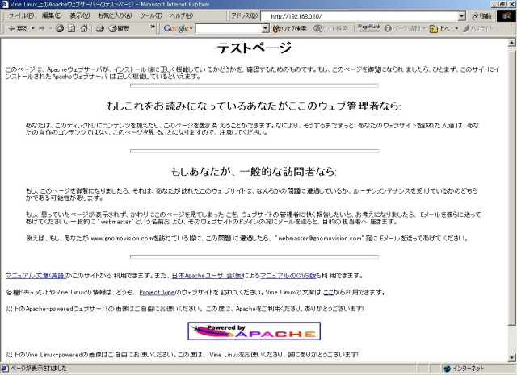
Task: Click the Forward arrow button
Action: coord(41,28)
